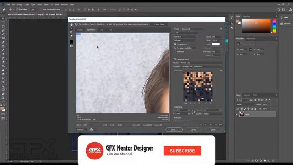The width and height of the screenshot is (293, 165).
Task: Open the File menu
Action: pyautogui.click(x=8, y=4)
